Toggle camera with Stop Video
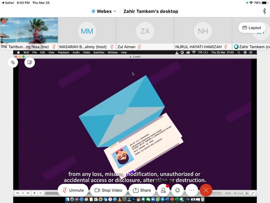The height and width of the screenshot is (203, 270). point(108,190)
